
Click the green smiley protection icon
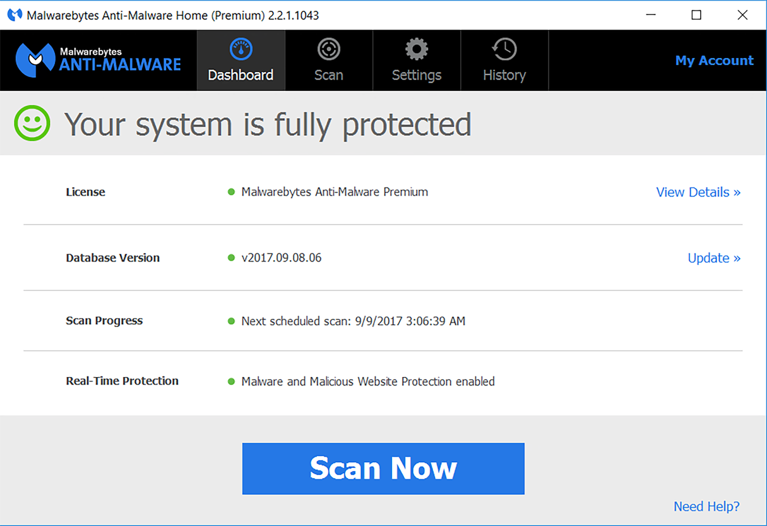tap(32, 124)
